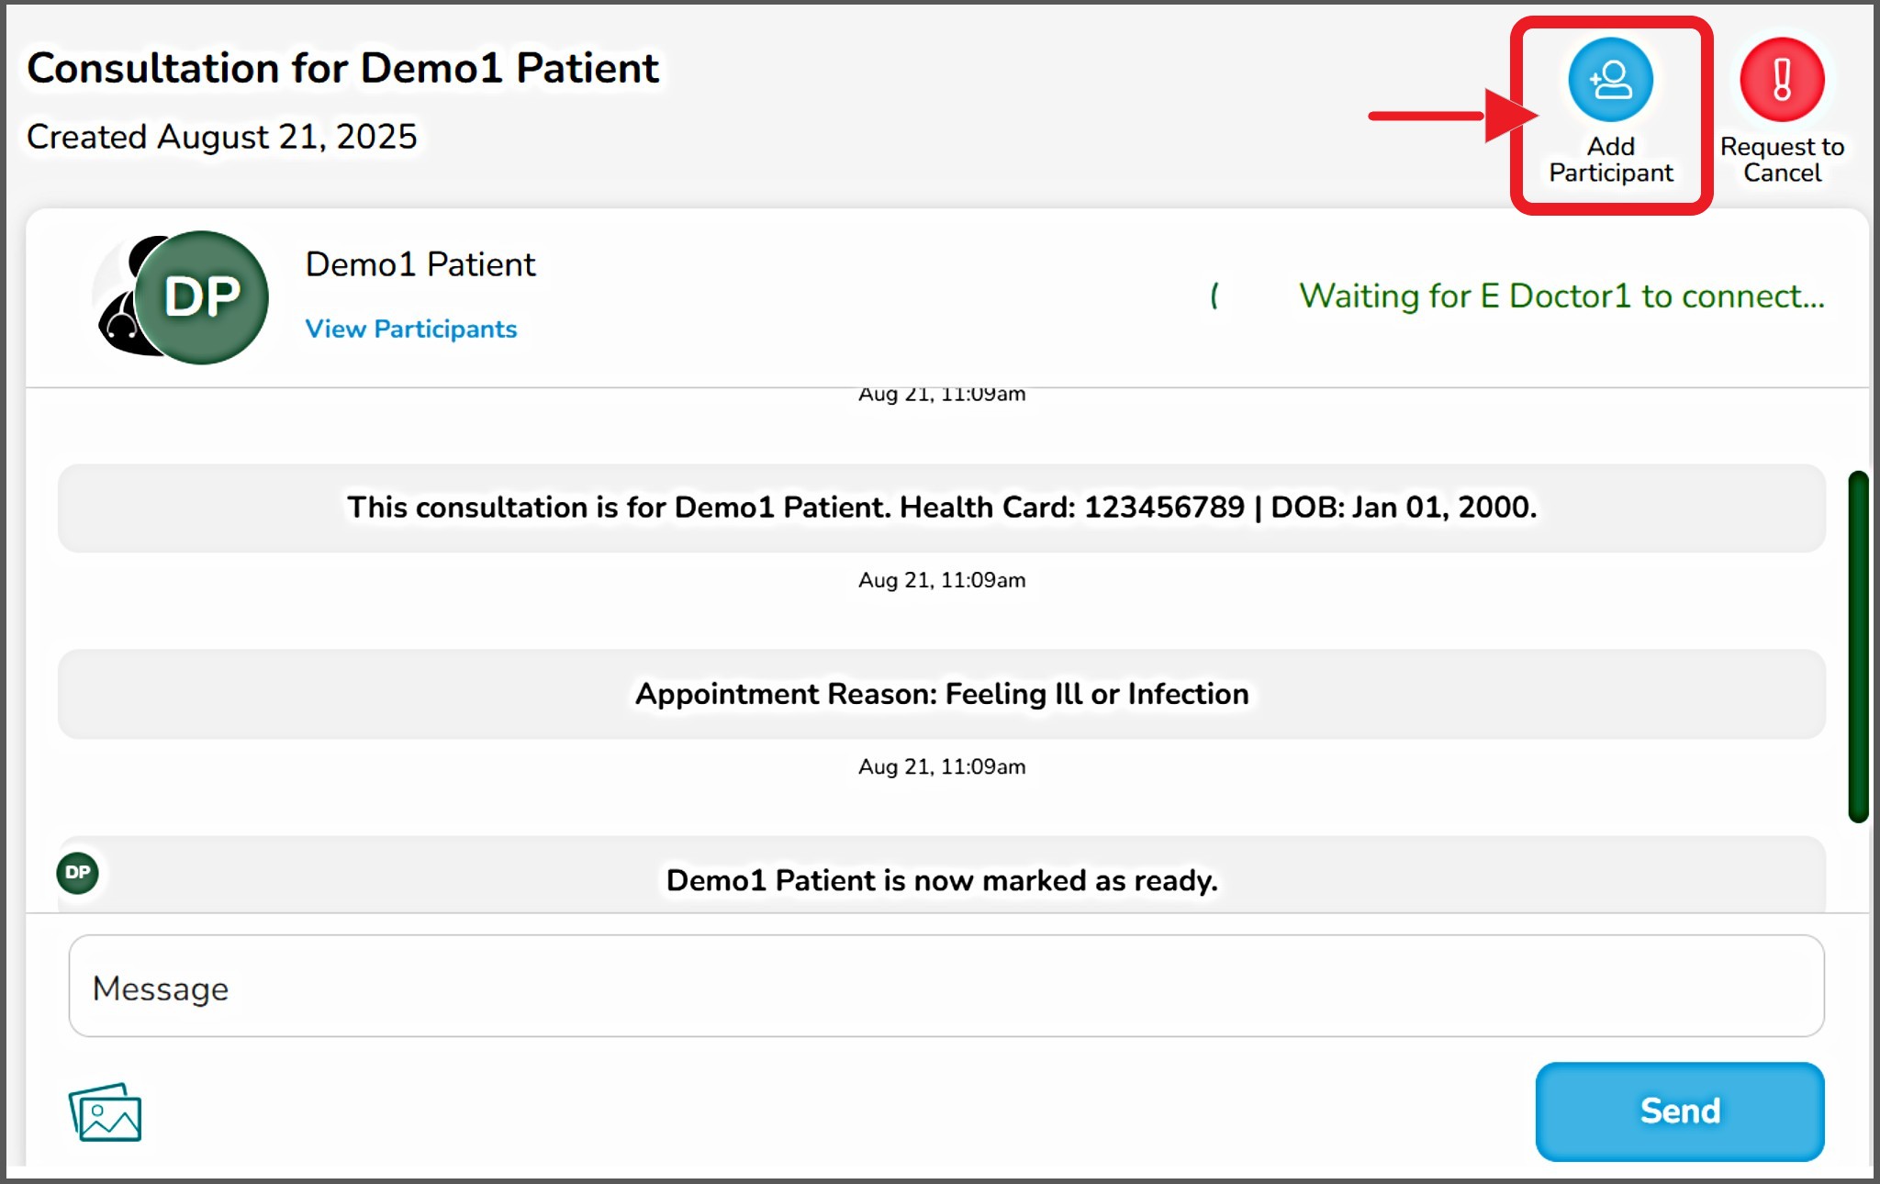Select the Health Card info message
Viewport: 1880px width, 1184px height.
(941, 508)
